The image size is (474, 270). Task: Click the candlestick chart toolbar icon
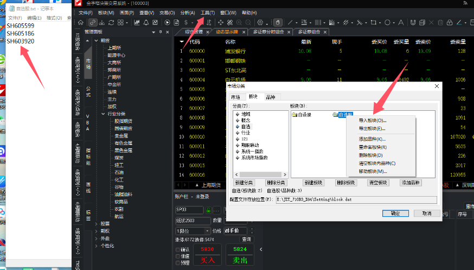point(137,22)
